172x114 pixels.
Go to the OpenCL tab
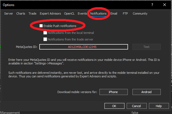tap(70, 13)
